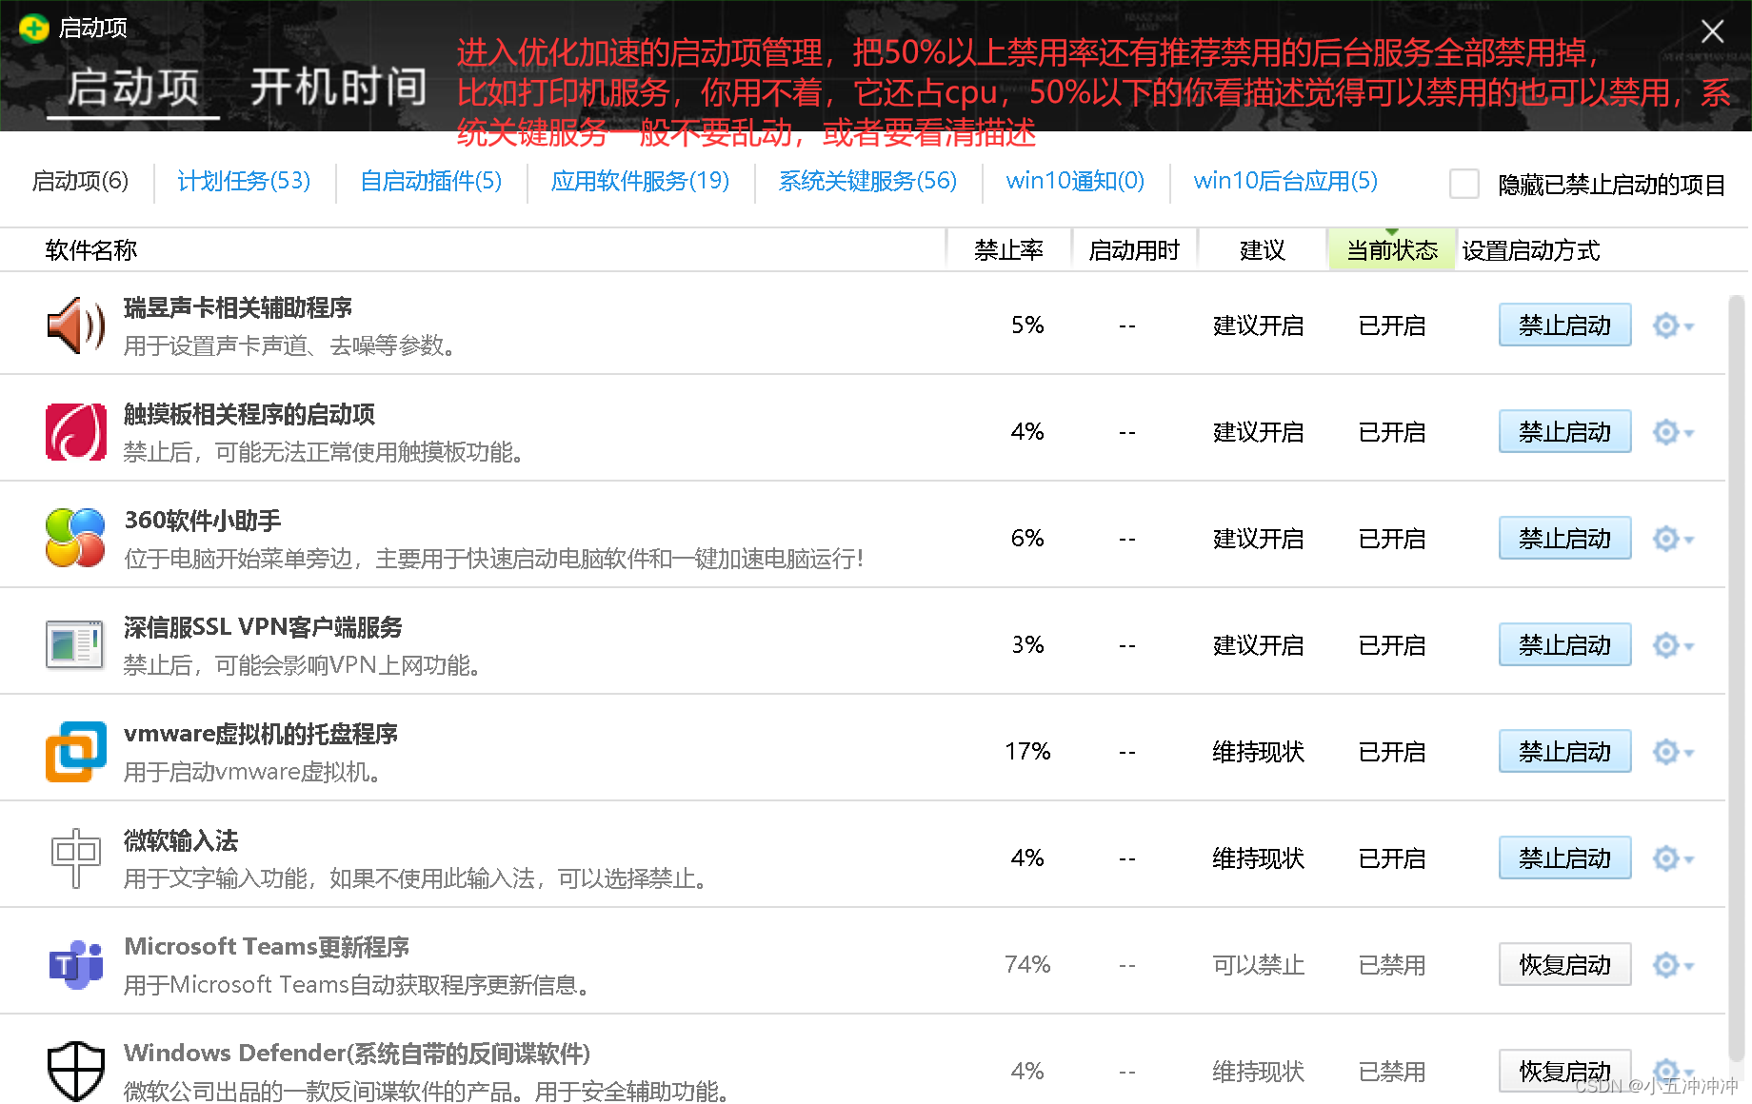Open 系统关键服务(56) tab
The height and width of the screenshot is (1104, 1752).
pos(867,181)
